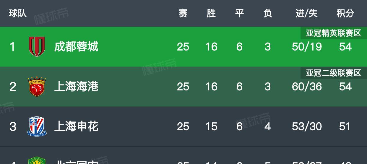Click the Shanghai Port red crest
This screenshot has width=367, height=164.
pos(37,87)
